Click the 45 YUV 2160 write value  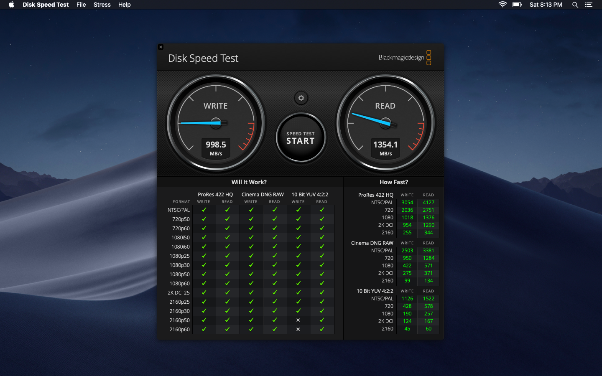(x=407, y=329)
